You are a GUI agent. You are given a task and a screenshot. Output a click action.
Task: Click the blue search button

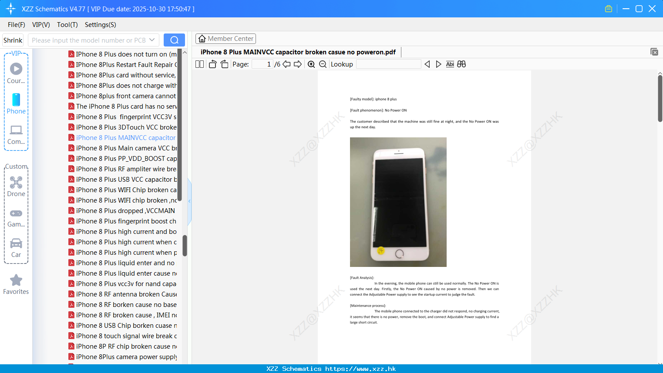tap(174, 40)
